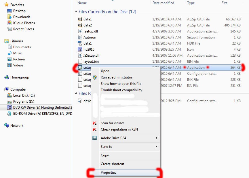Collapse the Files Currently on the Disc section
Image resolution: width=249 pixels, height=178 pixels.
point(75,12)
